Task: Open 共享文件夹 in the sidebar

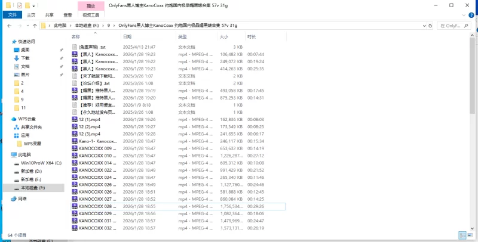Action: point(32,127)
